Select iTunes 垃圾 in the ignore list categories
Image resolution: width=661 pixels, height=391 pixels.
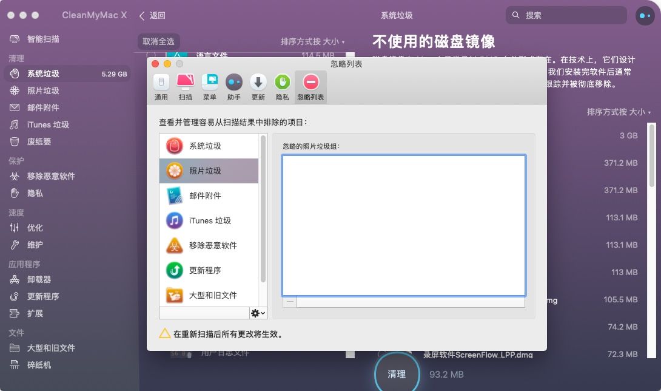coord(209,221)
